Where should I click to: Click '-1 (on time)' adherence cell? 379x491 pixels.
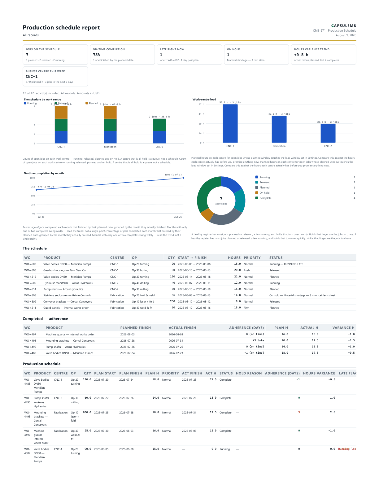click(254, 353)
